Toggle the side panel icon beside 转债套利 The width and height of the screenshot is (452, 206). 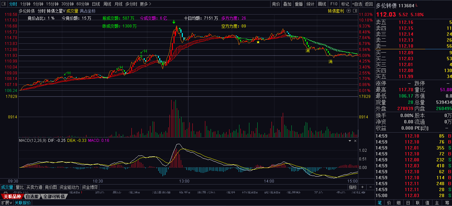pos(355,11)
